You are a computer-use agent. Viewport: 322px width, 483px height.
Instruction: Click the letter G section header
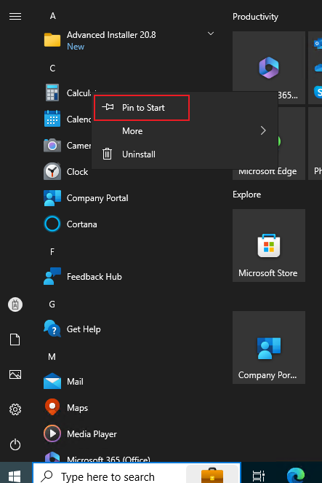[x=52, y=305]
